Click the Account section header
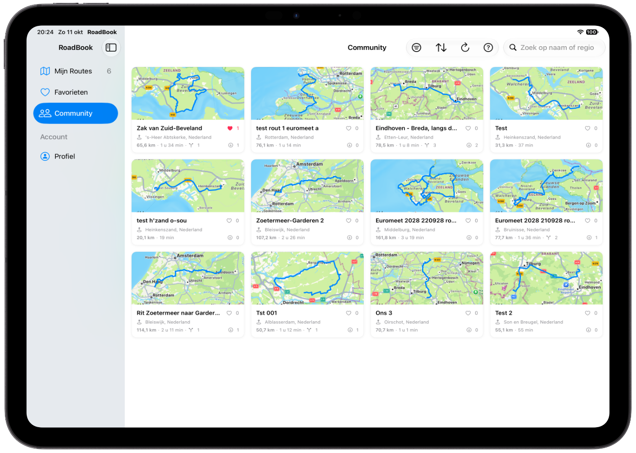The width and height of the screenshot is (636, 453). [54, 137]
